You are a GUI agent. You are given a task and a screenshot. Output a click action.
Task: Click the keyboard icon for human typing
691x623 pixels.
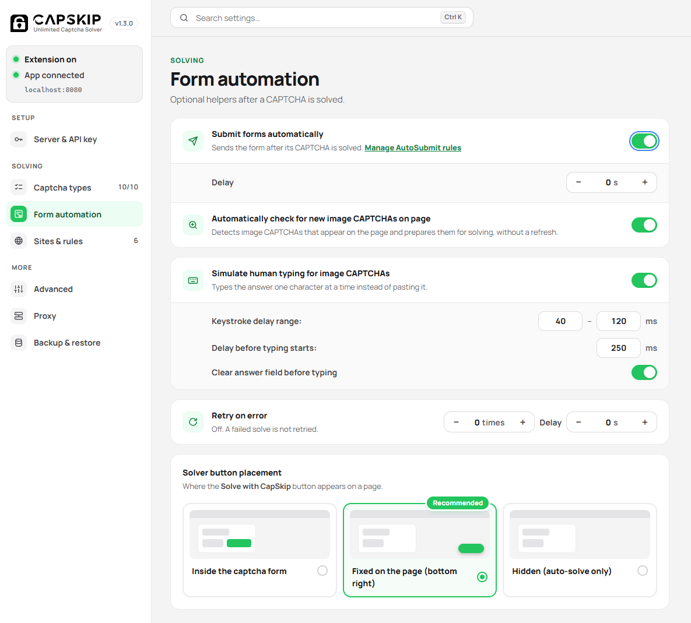coord(193,280)
